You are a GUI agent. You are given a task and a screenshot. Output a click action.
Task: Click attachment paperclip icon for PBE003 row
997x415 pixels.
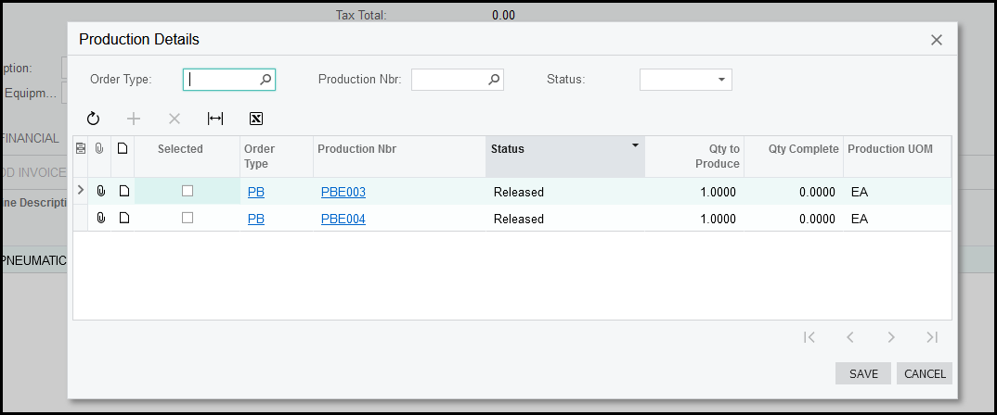click(x=100, y=192)
